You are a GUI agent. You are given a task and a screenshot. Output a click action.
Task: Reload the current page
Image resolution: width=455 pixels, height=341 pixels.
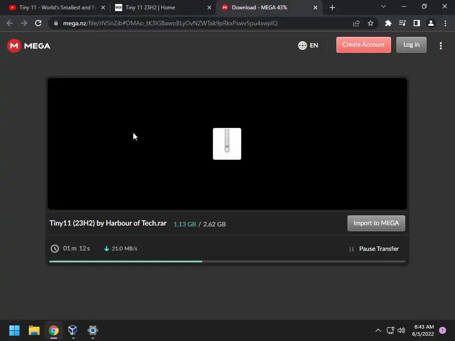click(x=38, y=23)
